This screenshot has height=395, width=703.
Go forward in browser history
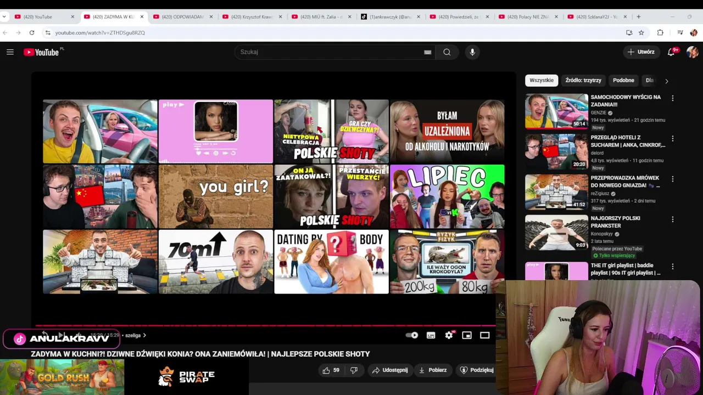(x=18, y=33)
